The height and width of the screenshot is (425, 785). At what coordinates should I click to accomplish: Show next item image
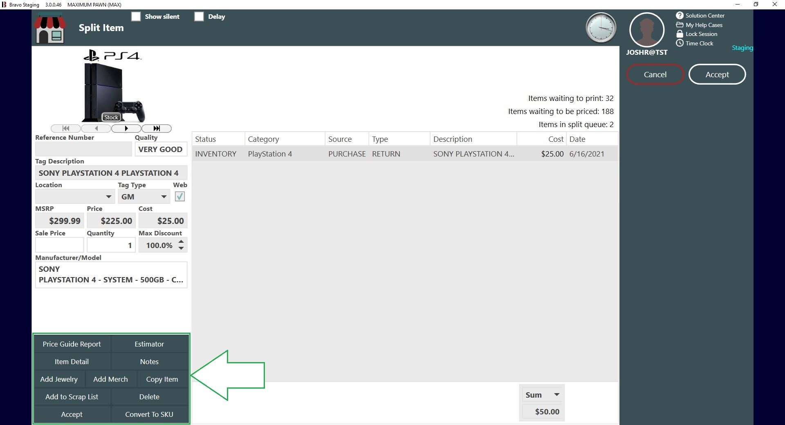click(x=126, y=128)
